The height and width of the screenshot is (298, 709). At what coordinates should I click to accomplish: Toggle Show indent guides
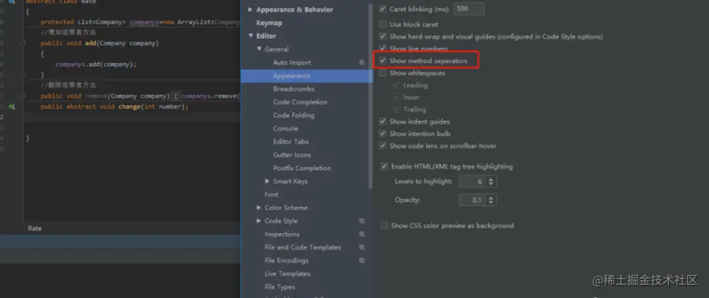point(383,121)
